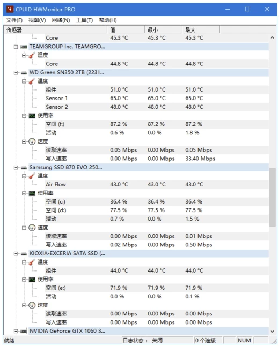
Task: Select 读取速率 row under Samsung SSD
Action: point(157,236)
